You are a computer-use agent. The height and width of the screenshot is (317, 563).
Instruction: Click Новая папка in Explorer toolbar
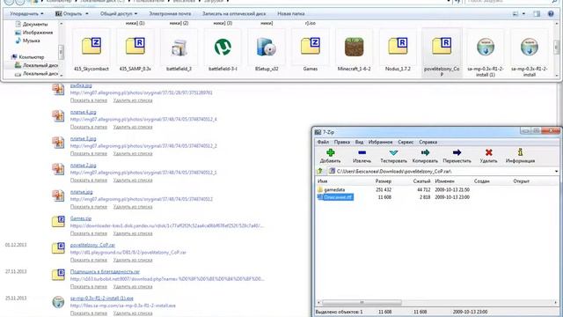tap(291, 14)
